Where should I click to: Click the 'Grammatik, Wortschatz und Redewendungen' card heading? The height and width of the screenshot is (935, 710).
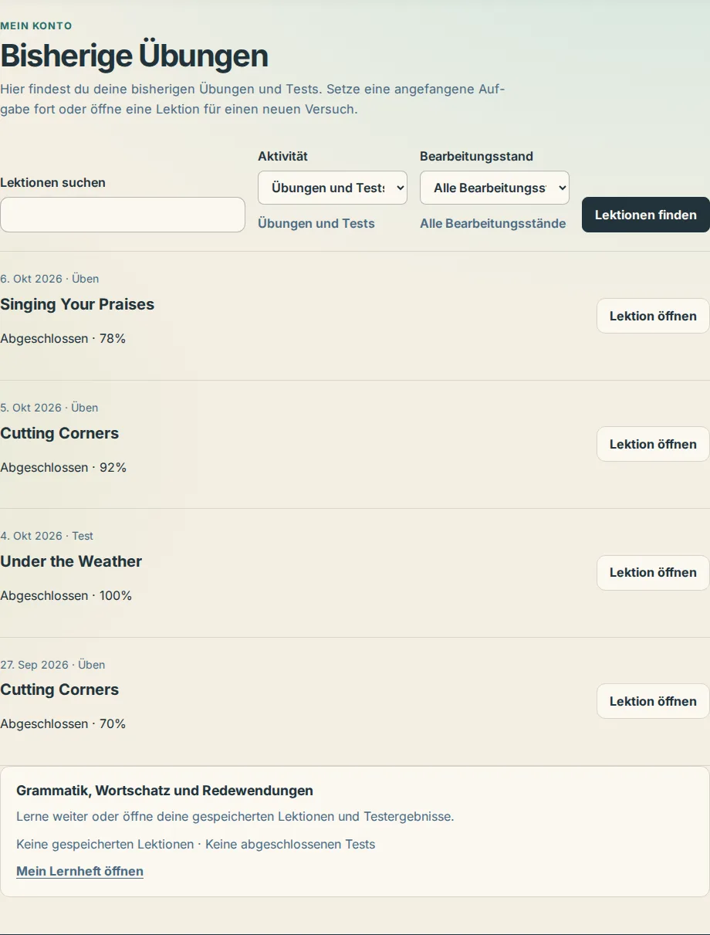click(x=165, y=791)
